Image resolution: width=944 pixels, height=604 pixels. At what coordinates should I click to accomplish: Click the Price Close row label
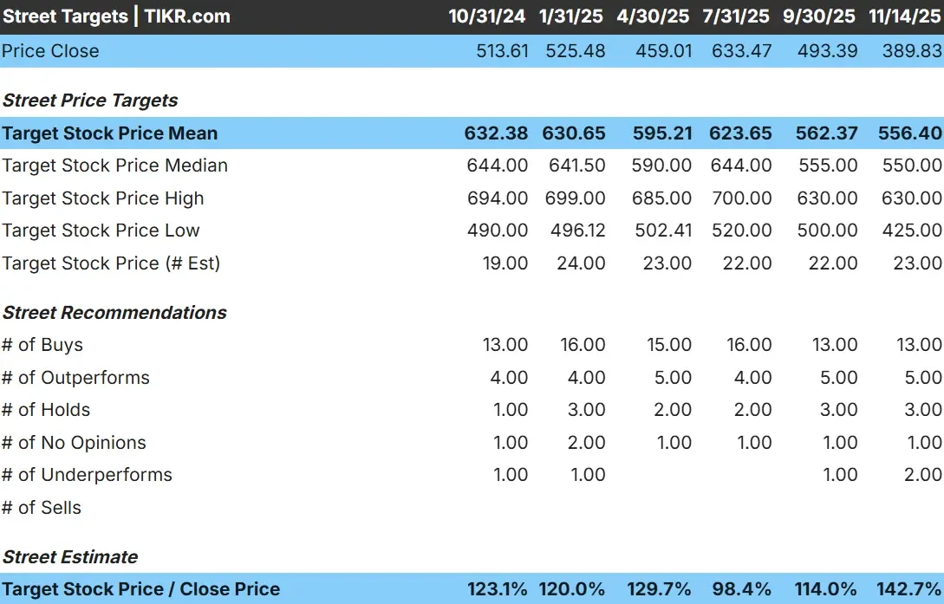50,51
